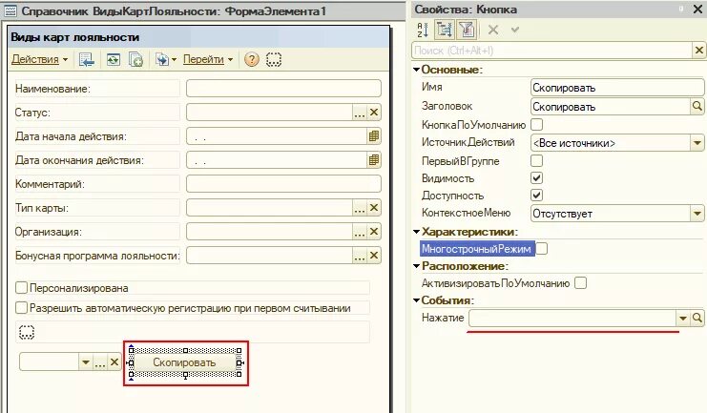The image size is (707, 413).
Task: Open selection ellipsis for Бонусная программа лояльности
Action: pos(360,256)
